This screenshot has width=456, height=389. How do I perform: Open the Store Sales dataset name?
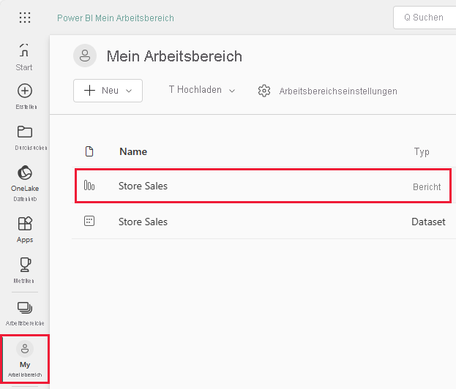click(x=143, y=222)
